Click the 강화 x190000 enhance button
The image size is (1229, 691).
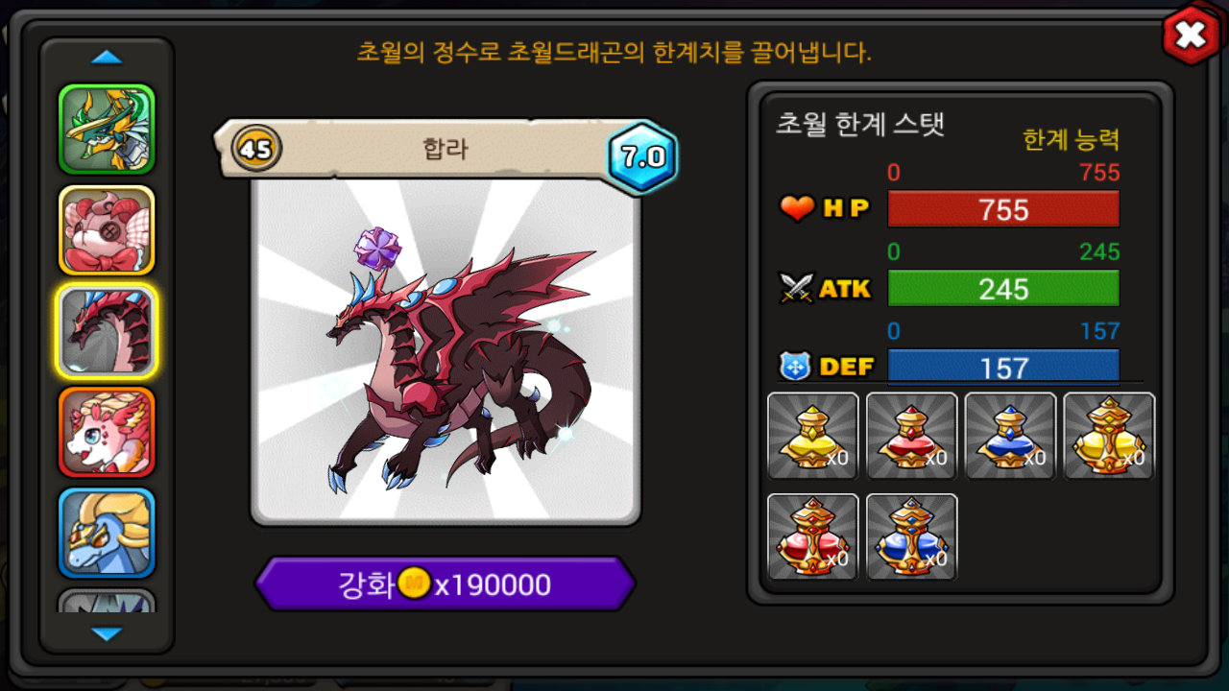point(446,584)
